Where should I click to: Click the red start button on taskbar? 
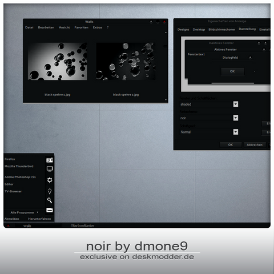(x=8, y=225)
